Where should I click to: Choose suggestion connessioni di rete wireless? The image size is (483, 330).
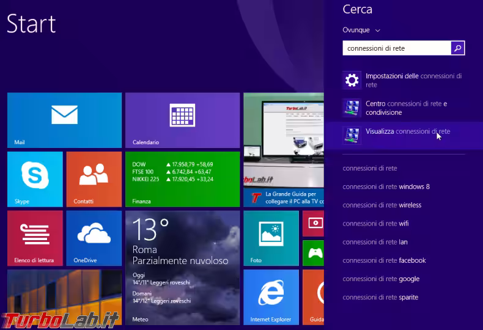click(x=382, y=205)
